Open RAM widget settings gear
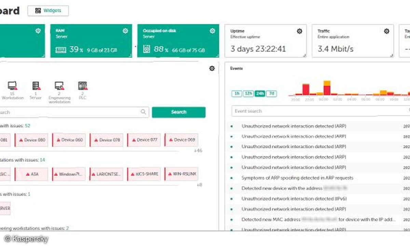 [125, 31]
